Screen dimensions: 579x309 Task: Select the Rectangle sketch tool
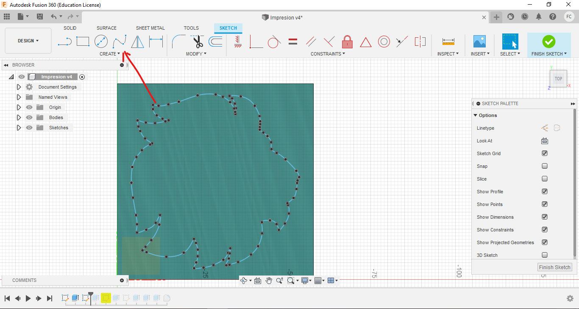pyautogui.click(x=83, y=41)
